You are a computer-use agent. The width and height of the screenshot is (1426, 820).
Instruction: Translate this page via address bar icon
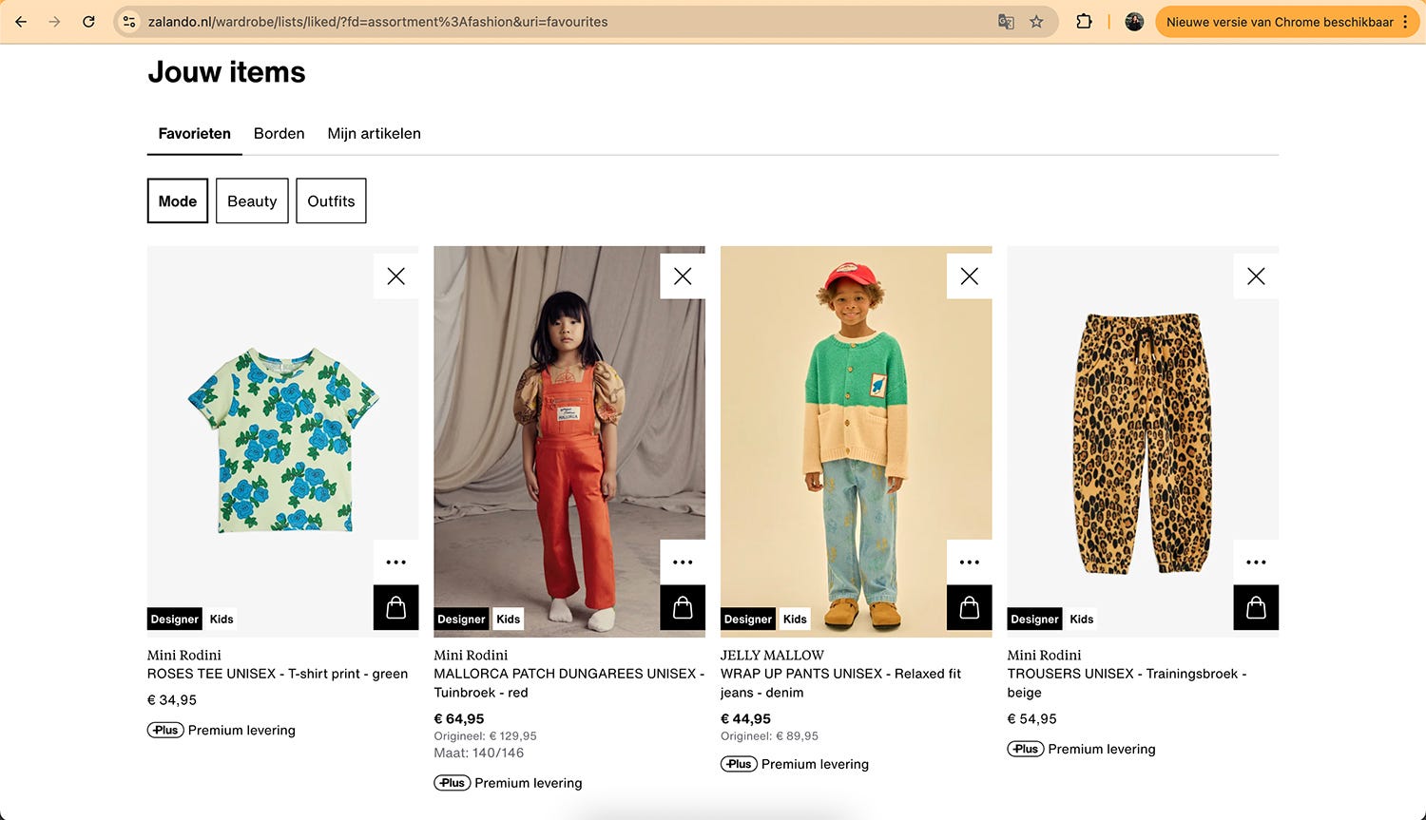coord(1006,21)
